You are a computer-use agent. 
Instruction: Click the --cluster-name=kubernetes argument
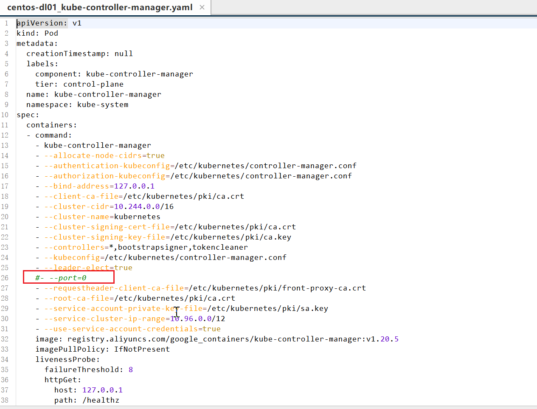coord(102,217)
